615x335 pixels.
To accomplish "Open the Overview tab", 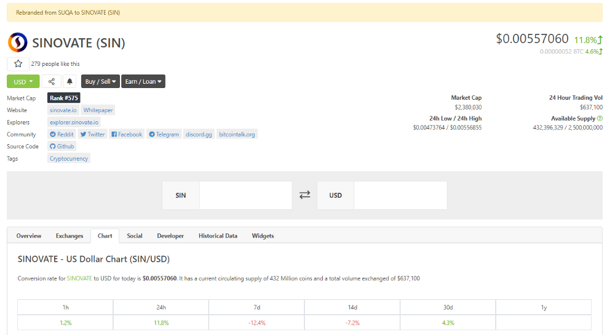I will [29, 236].
